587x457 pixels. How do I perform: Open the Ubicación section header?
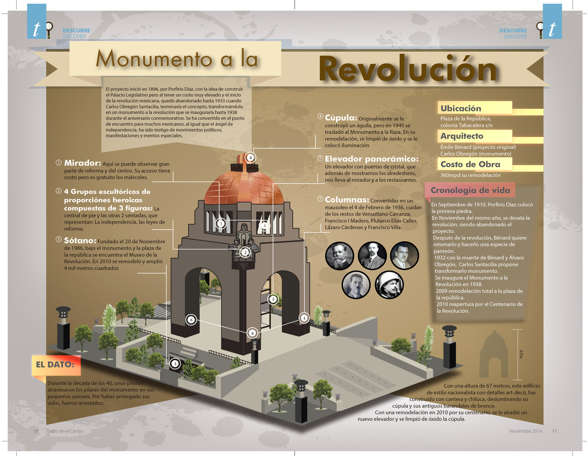coord(460,108)
